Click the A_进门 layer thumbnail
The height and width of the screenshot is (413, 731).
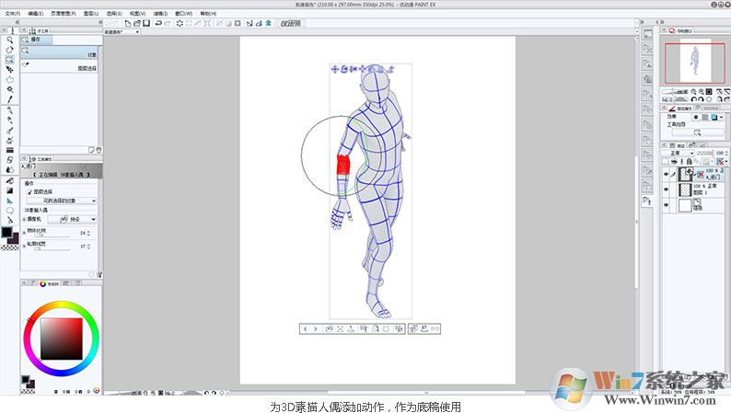click(685, 174)
